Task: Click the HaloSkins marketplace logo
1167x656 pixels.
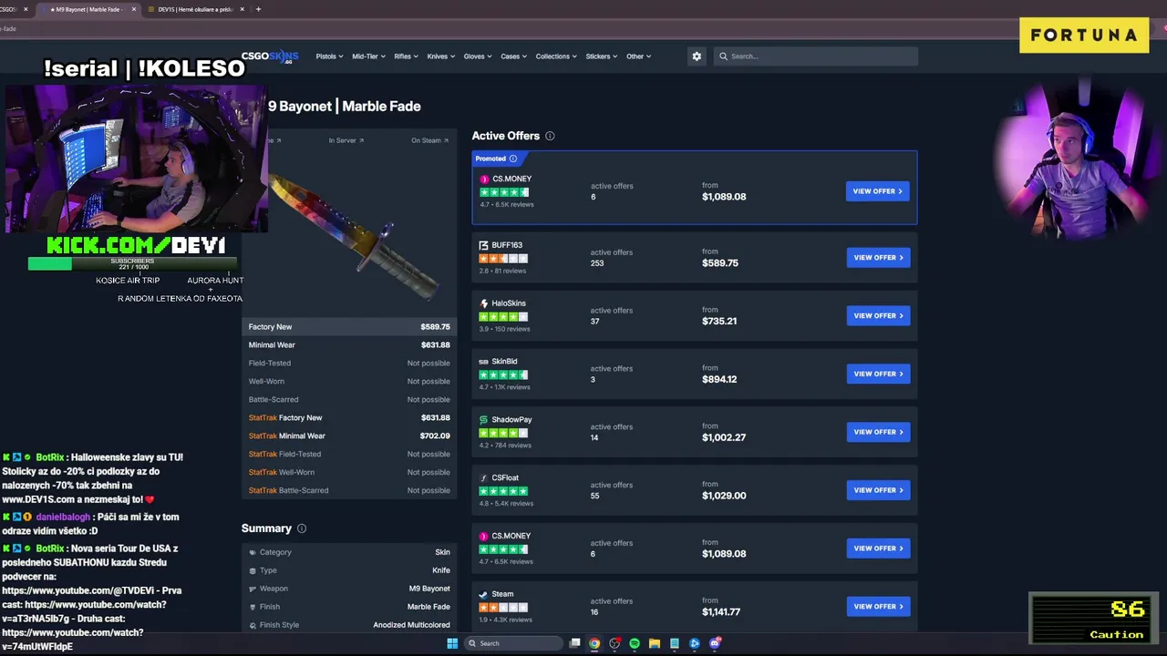Action: (483, 303)
